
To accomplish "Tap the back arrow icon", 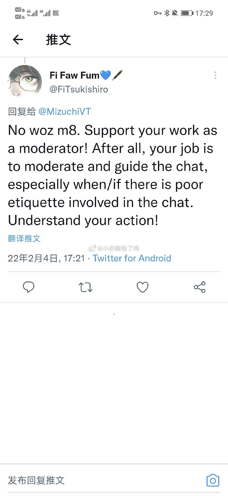I will (x=18, y=40).
